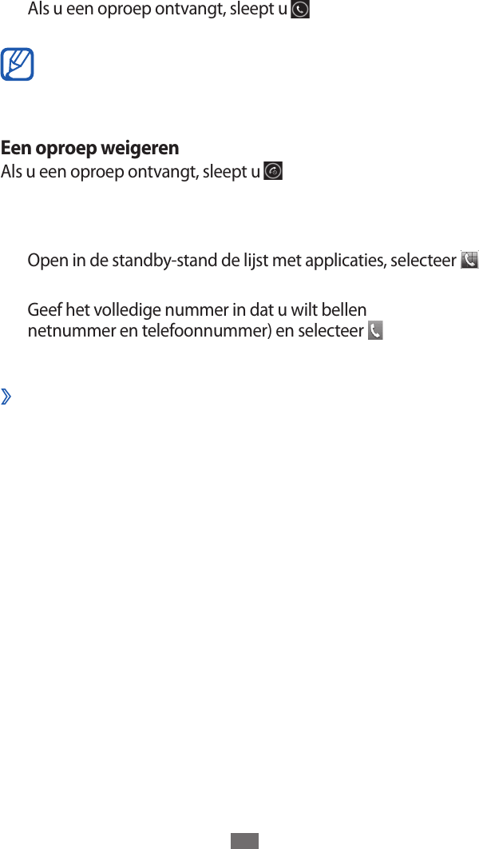
Task: Click the word 'volledige'
Action: [115, 310]
